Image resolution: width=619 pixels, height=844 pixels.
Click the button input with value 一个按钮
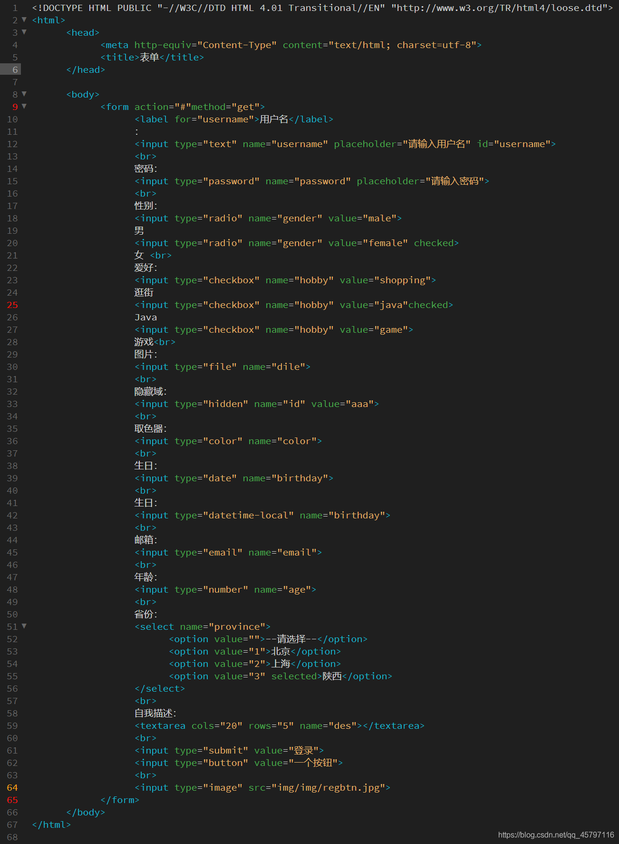pos(239,763)
